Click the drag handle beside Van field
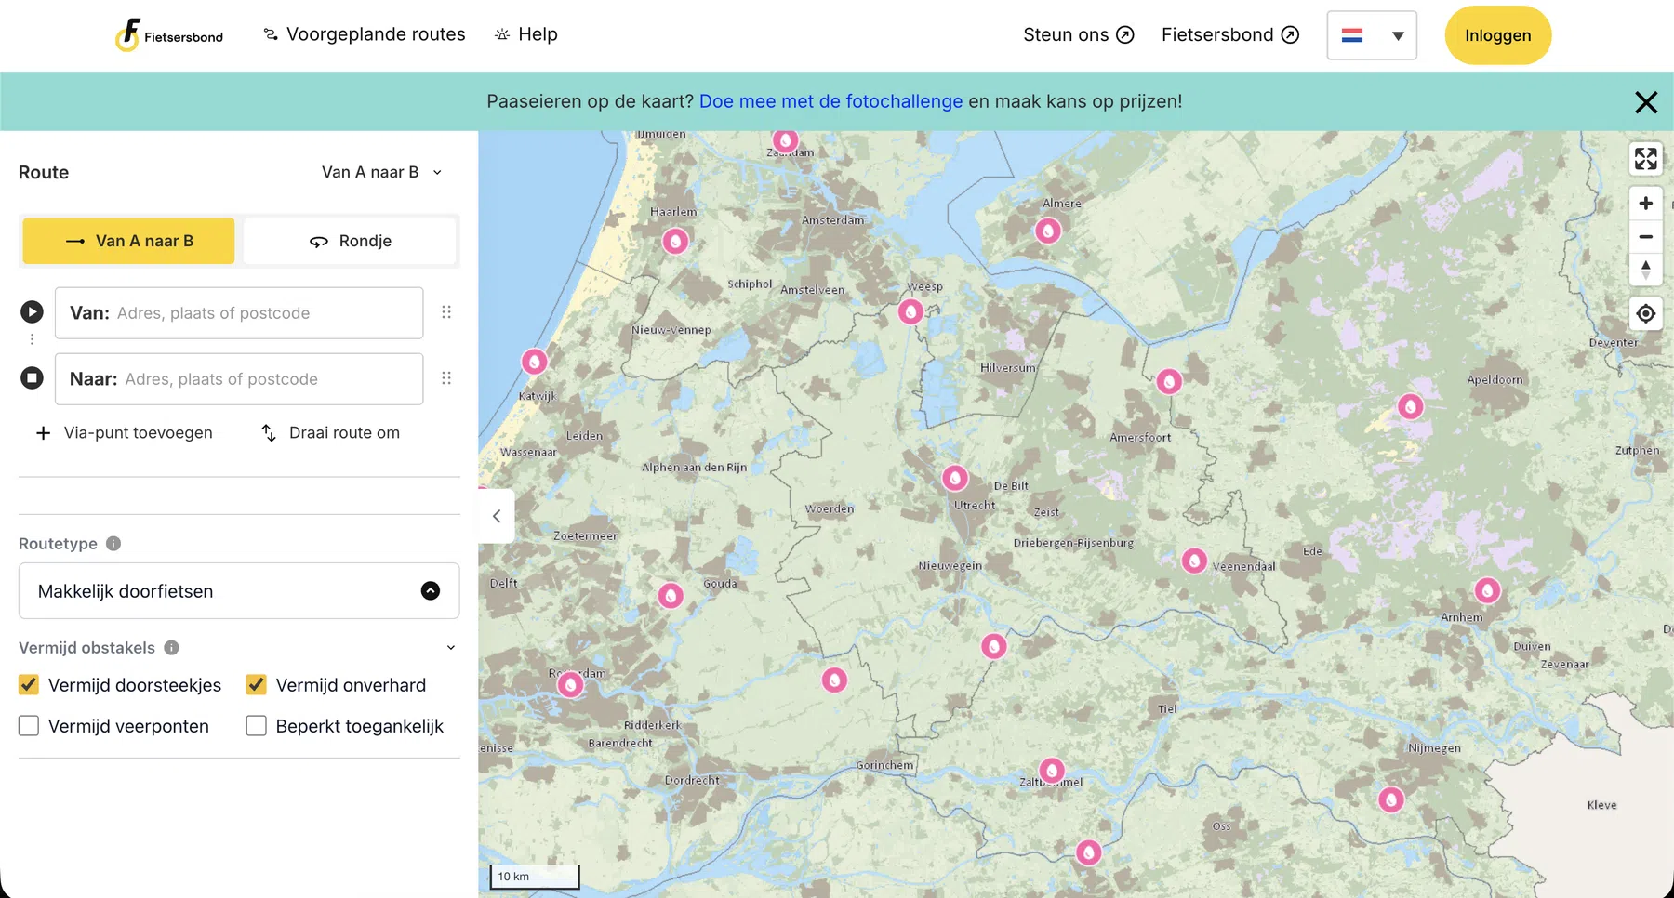 pos(446,312)
